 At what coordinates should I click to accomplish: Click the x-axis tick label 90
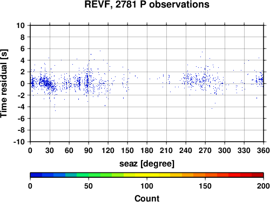89,150
